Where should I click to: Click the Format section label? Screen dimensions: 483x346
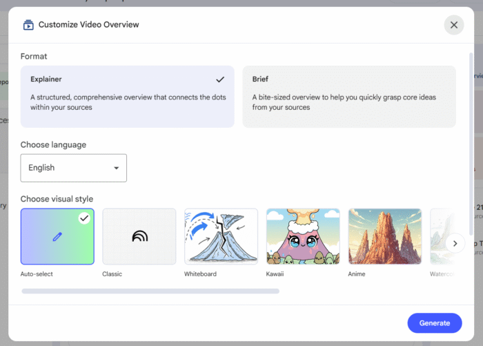pyautogui.click(x=34, y=57)
